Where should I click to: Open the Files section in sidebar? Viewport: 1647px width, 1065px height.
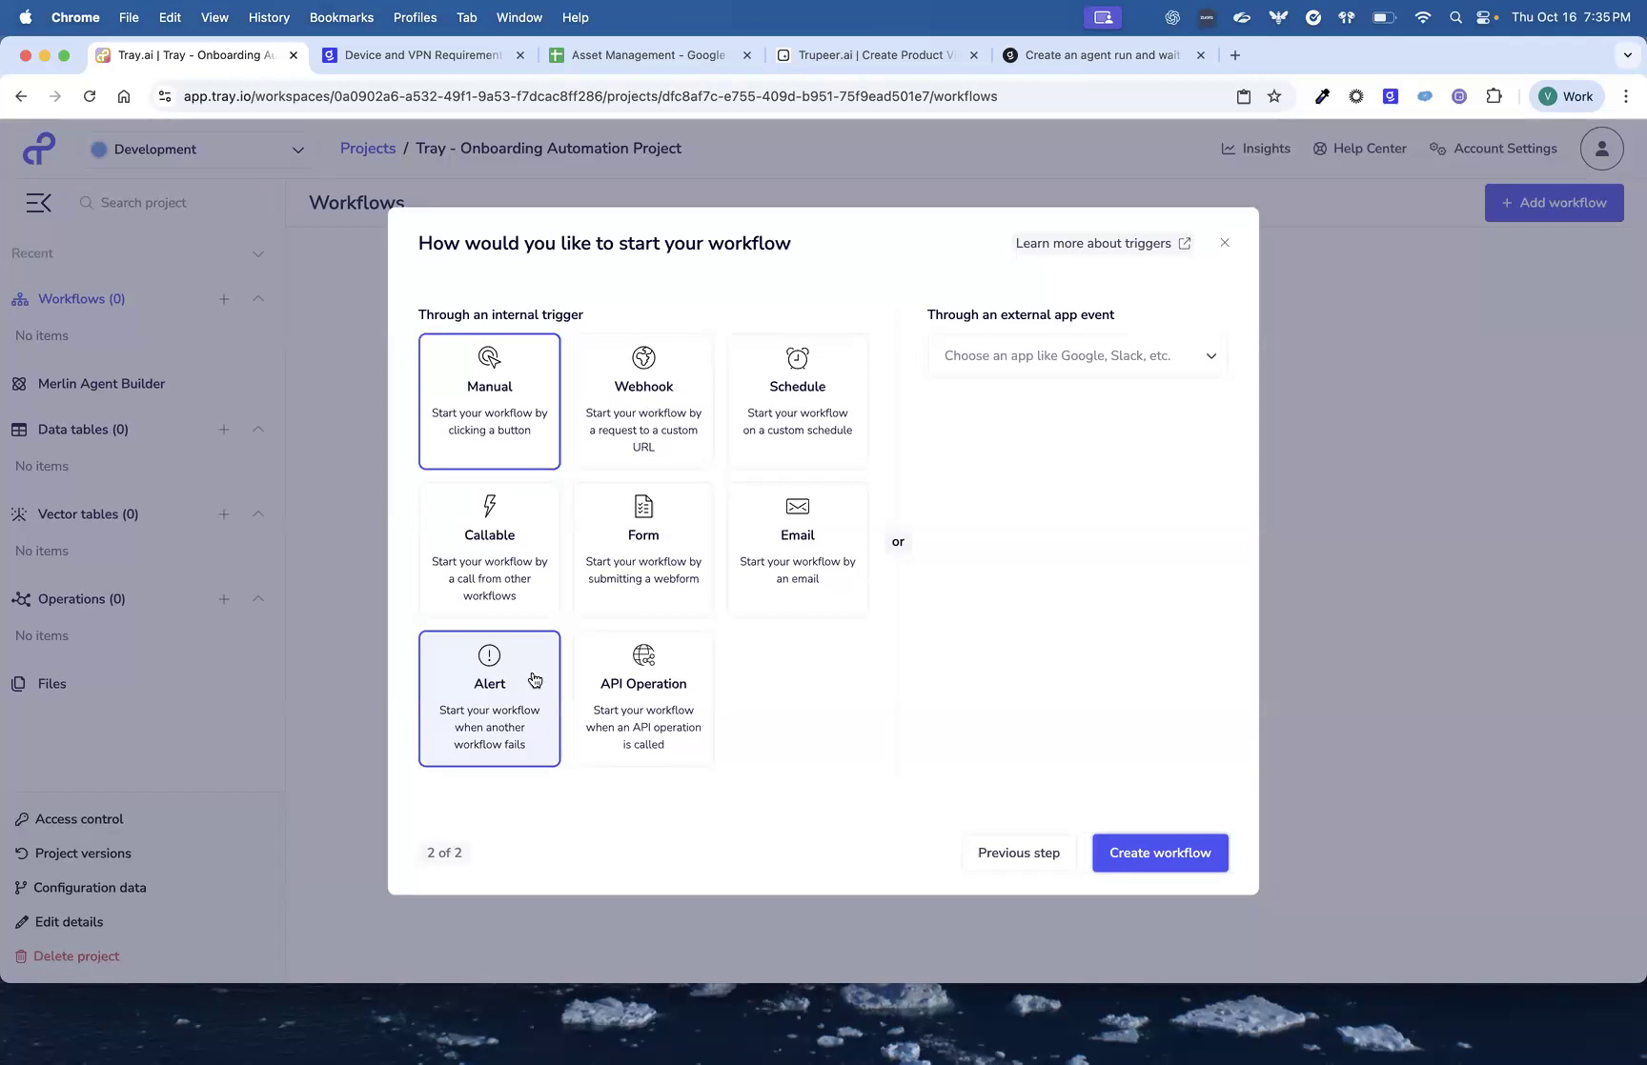(x=51, y=683)
